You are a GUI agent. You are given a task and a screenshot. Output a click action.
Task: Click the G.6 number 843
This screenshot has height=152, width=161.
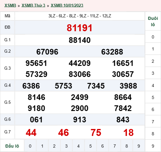point(123,120)
